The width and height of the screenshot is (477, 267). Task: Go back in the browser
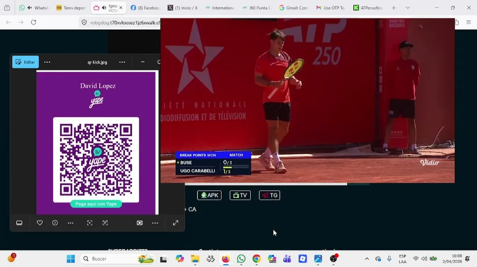(x=9, y=22)
